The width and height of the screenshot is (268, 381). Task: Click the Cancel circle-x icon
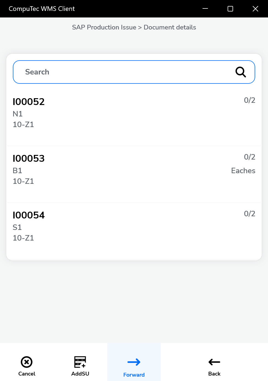27,362
